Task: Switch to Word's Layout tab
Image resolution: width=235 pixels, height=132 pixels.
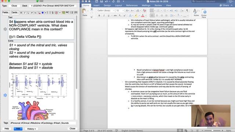Action: [x=118, y=5]
